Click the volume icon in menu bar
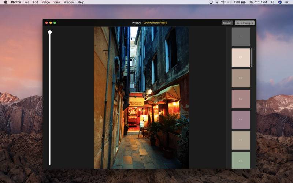Screen dimensions: 293x183 coord(229,2)
